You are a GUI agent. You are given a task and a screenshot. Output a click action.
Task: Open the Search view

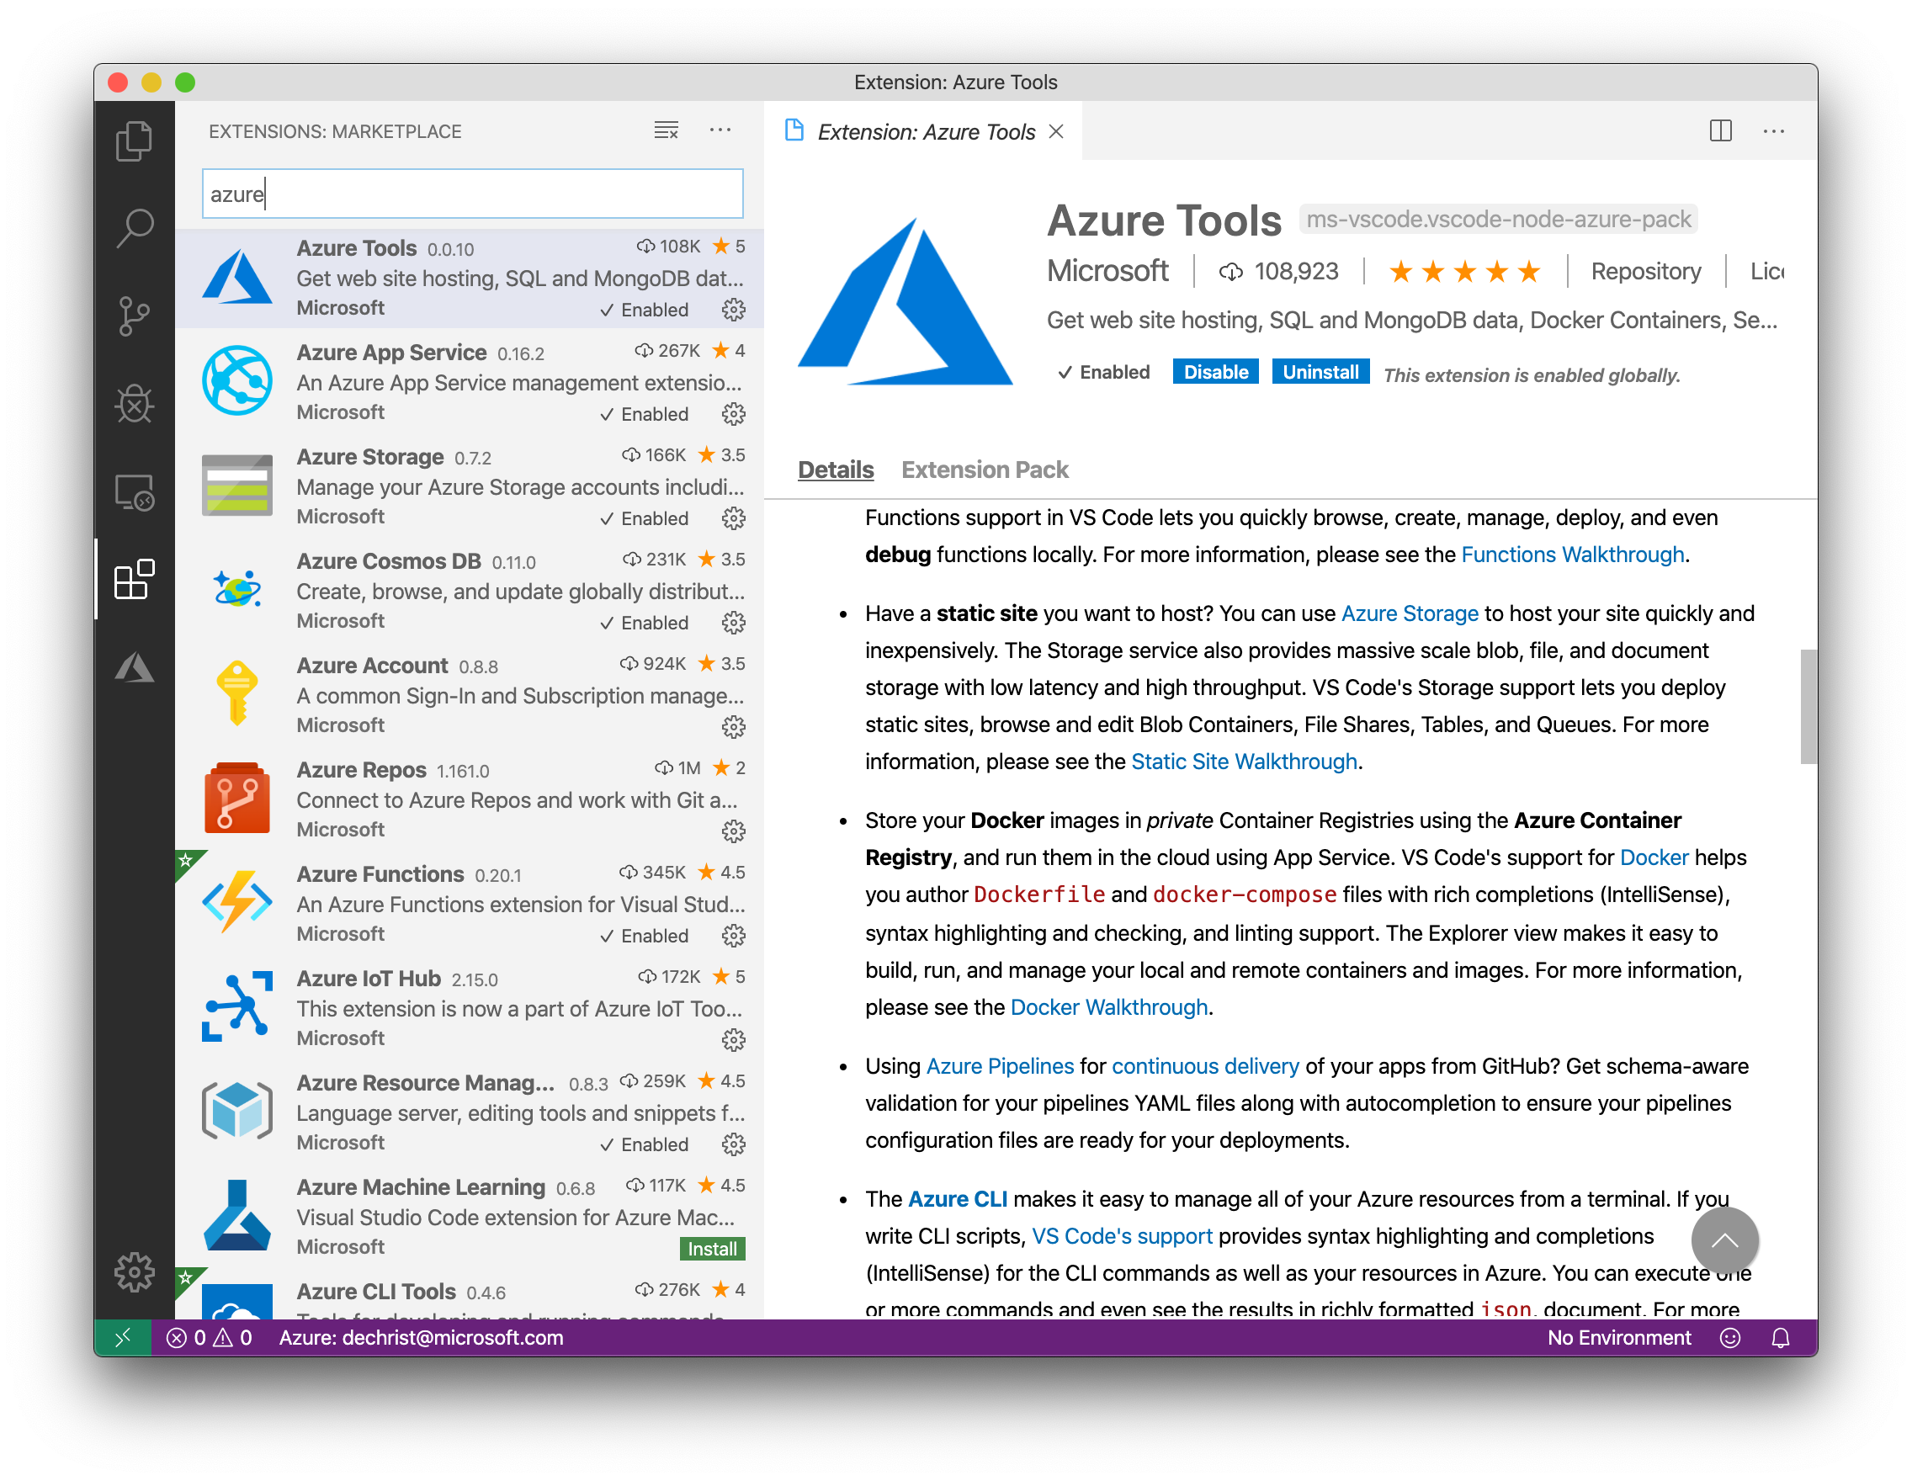point(134,227)
